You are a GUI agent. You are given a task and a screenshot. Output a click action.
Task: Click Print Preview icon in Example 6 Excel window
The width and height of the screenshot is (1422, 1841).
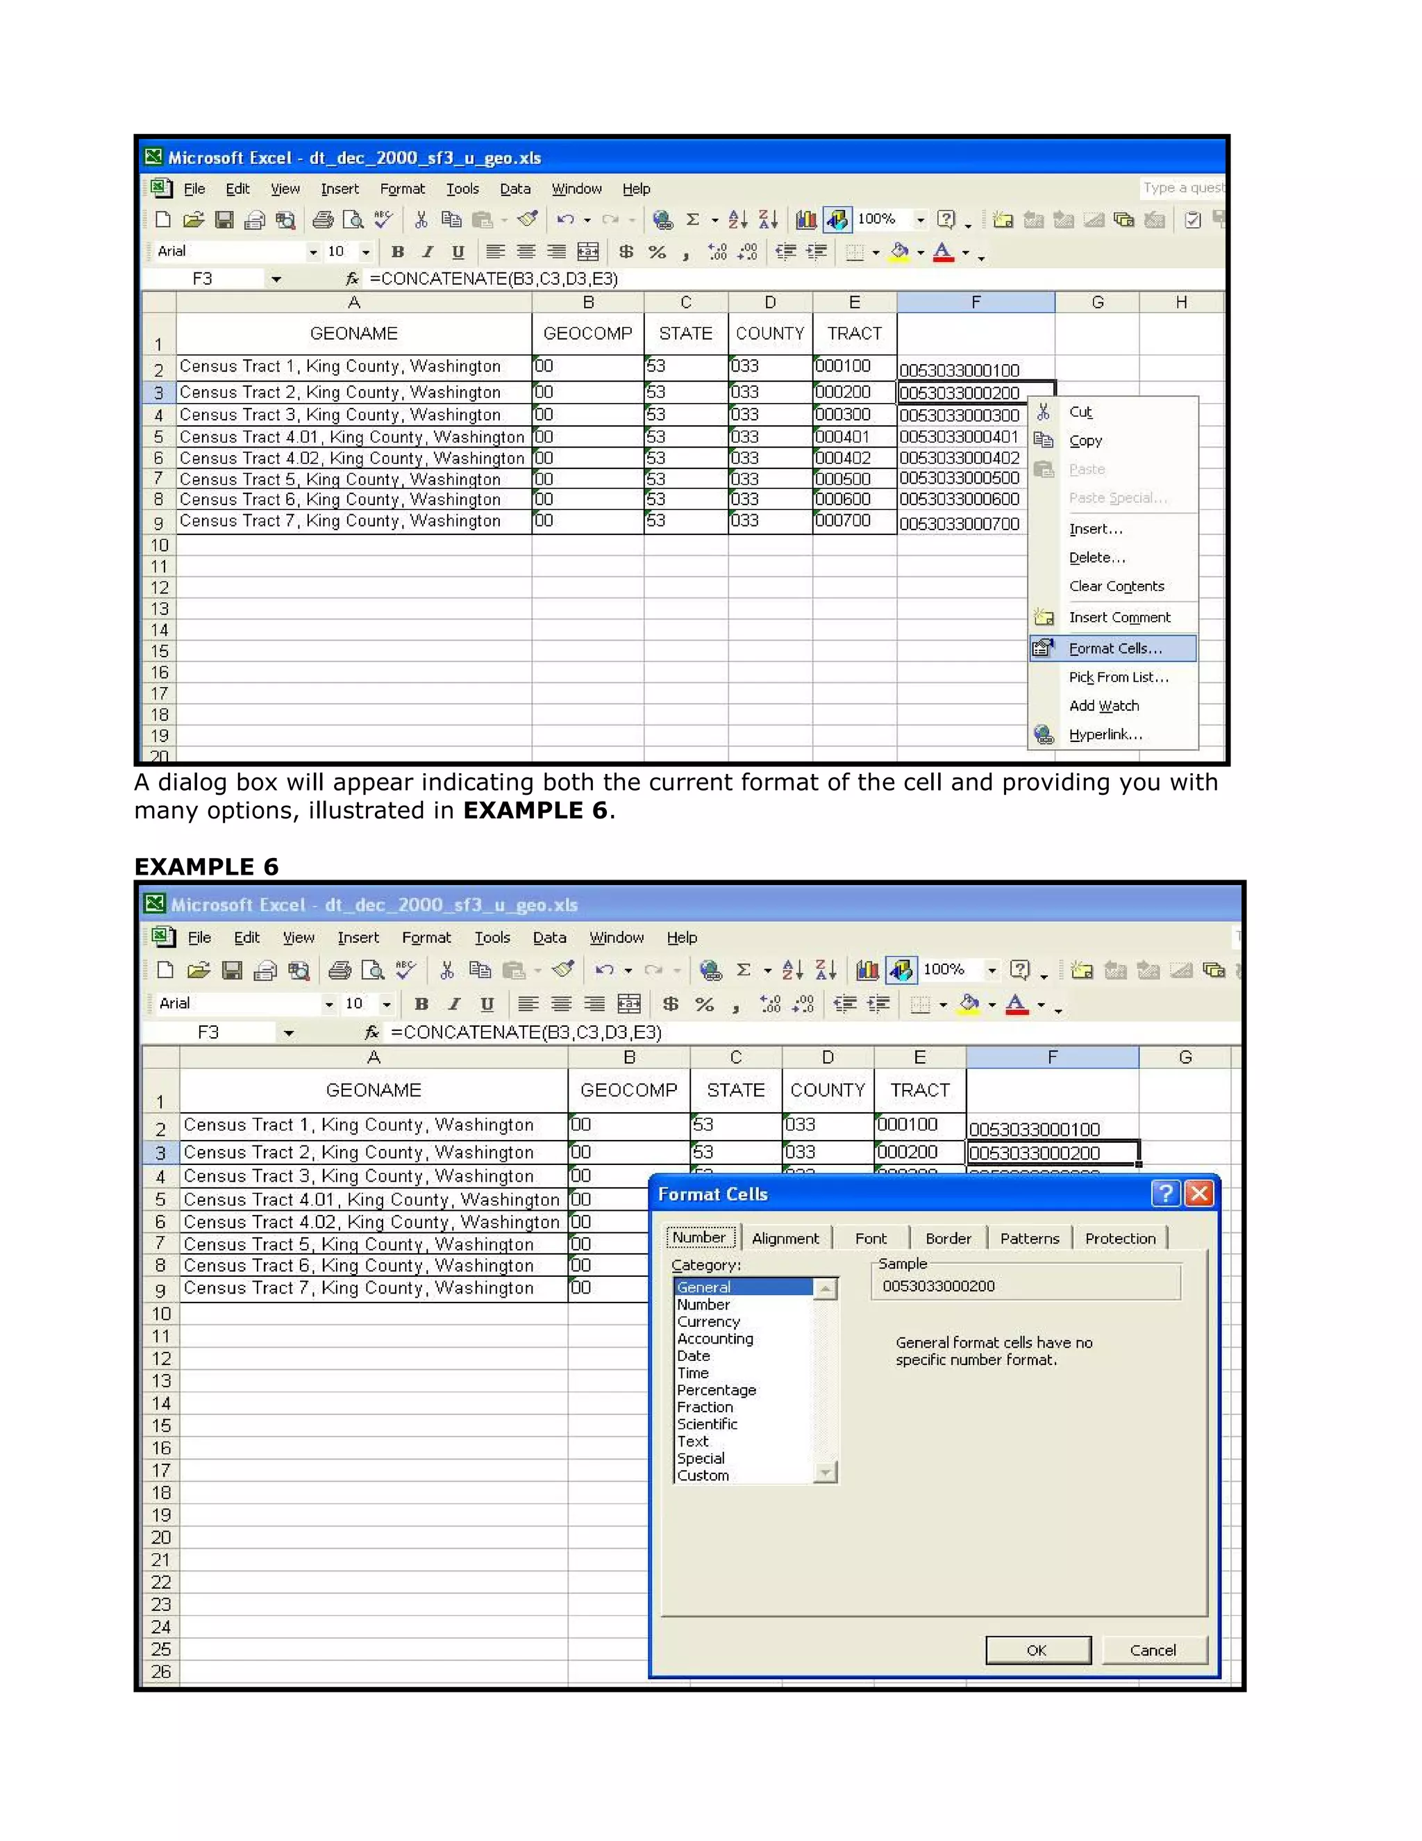[x=372, y=971]
